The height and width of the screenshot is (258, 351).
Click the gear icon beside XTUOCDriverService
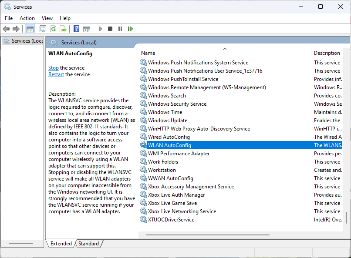point(143,220)
